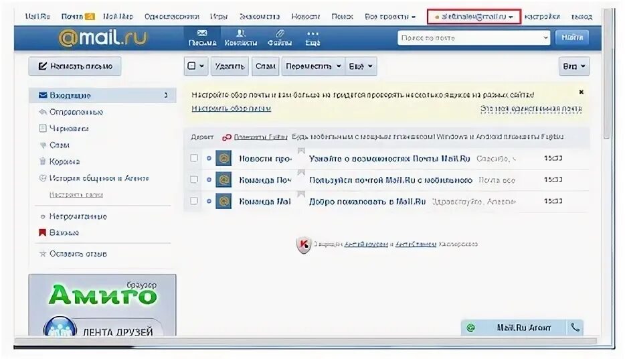Image resolution: width=625 pixels, height=359 pixels.
Task: Tick the checkbox for Команда Mail email
Action: pos(194,201)
